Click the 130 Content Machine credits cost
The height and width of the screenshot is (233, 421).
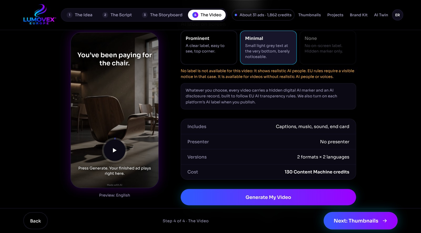pyautogui.click(x=317, y=172)
